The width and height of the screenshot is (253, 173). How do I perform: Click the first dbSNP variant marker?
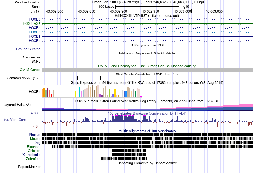point(77,78)
